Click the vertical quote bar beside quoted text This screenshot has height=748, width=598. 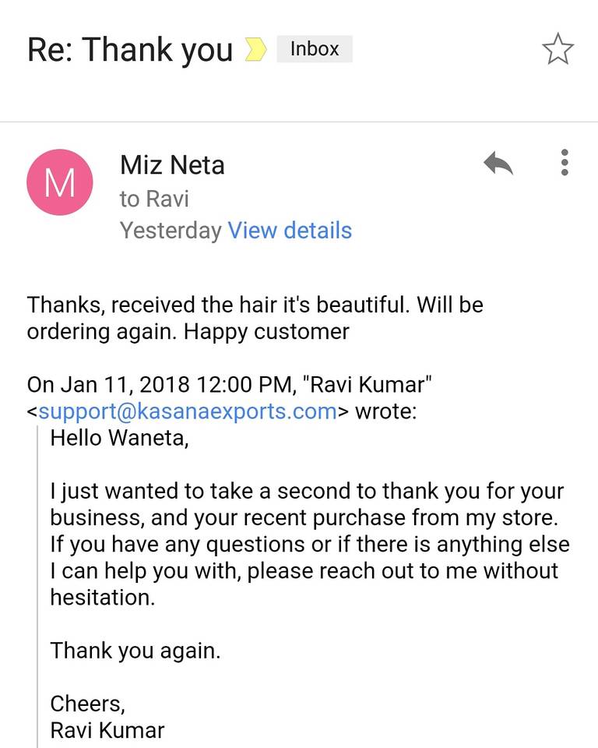tap(37, 584)
